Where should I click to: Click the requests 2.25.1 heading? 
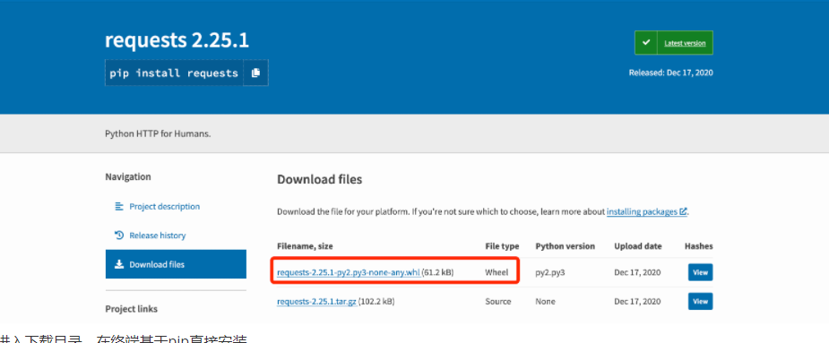tap(177, 40)
